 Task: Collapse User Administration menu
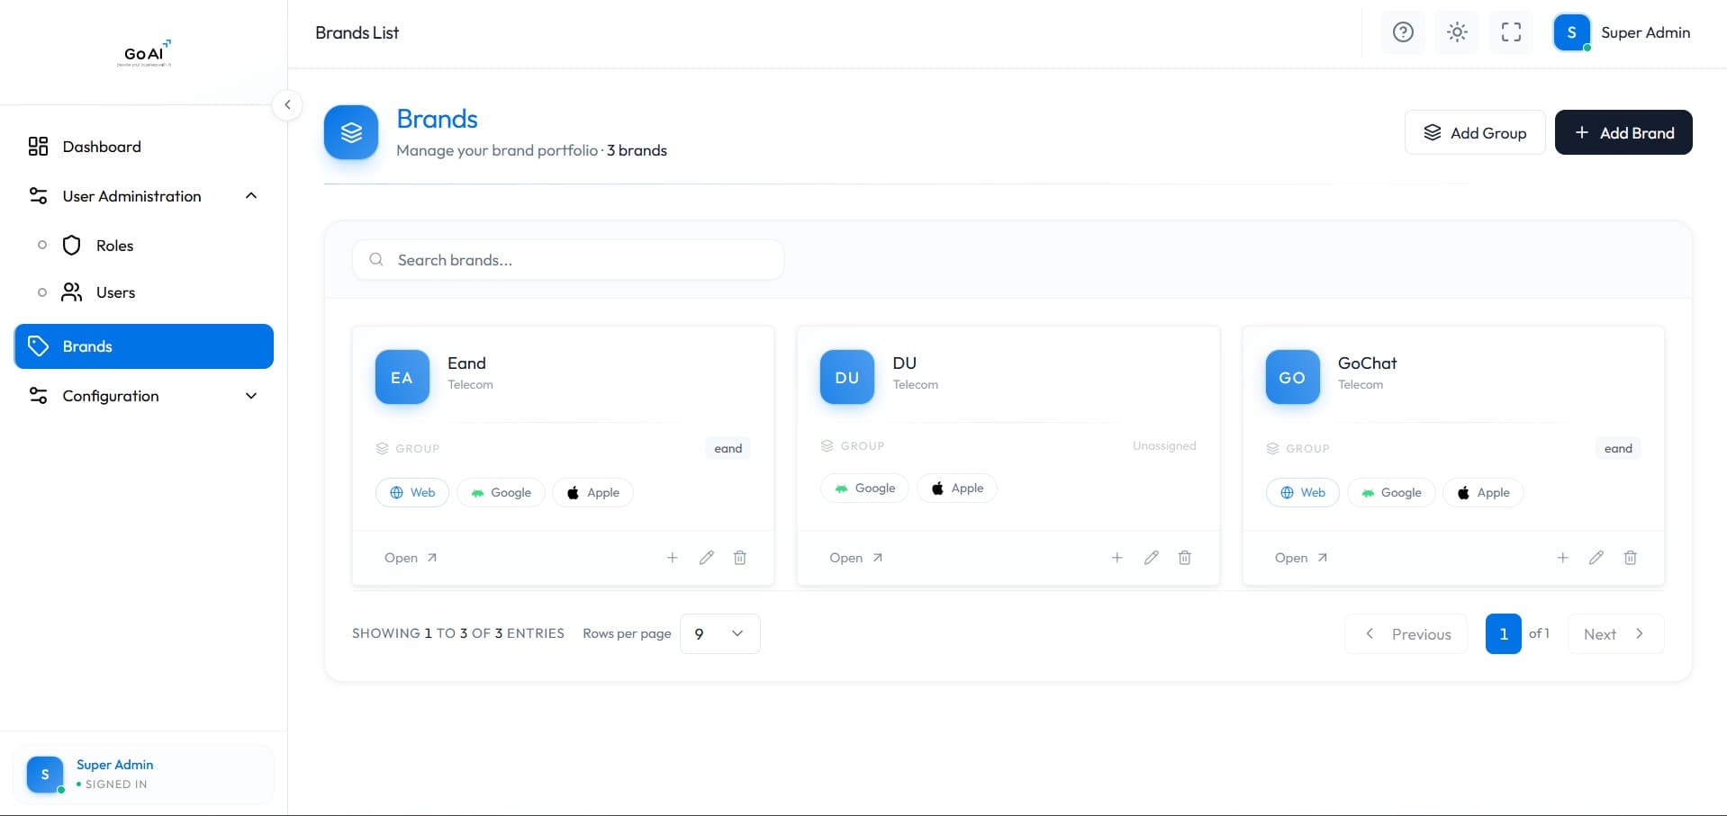coord(144,196)
